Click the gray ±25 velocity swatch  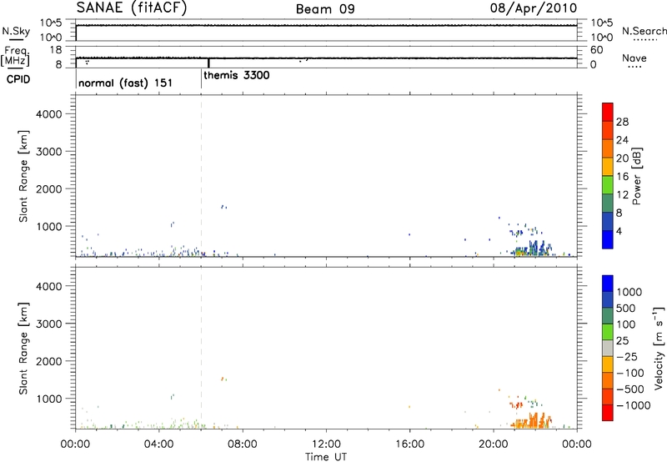coord(608,348)
